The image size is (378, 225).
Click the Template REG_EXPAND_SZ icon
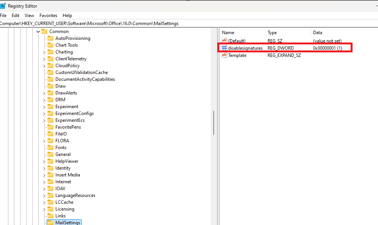[224, 55]
